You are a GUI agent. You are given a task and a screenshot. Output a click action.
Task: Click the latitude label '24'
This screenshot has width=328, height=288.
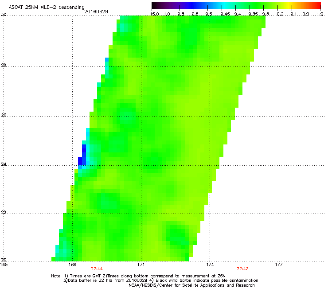(4, 164)
